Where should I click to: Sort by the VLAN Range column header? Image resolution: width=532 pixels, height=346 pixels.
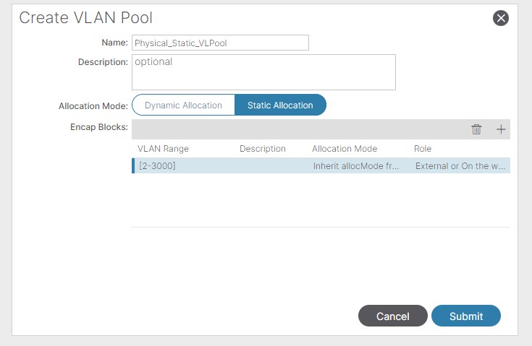click(x=163, y=149)
